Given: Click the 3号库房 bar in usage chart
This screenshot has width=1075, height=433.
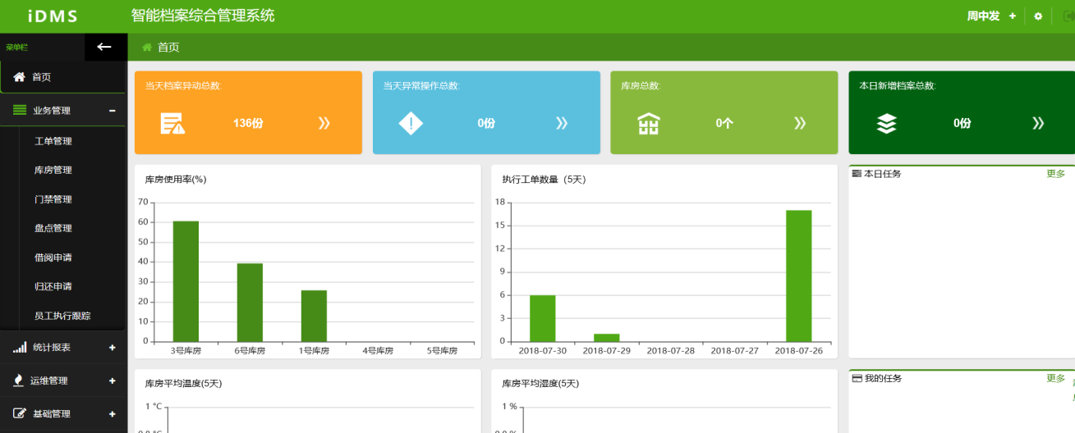Looking at the screenshot, I should pos(186,281).
